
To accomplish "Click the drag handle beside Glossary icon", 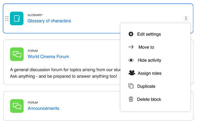I will [x=7, y=18].
